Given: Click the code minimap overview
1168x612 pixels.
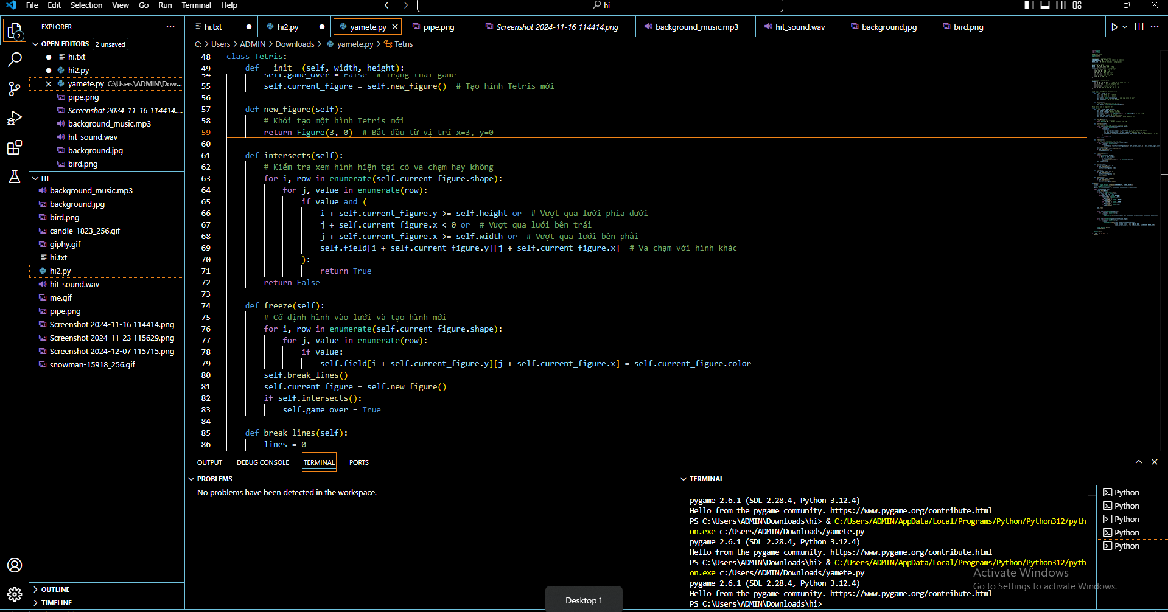Looking at the screenshot, I should 1124,143.
